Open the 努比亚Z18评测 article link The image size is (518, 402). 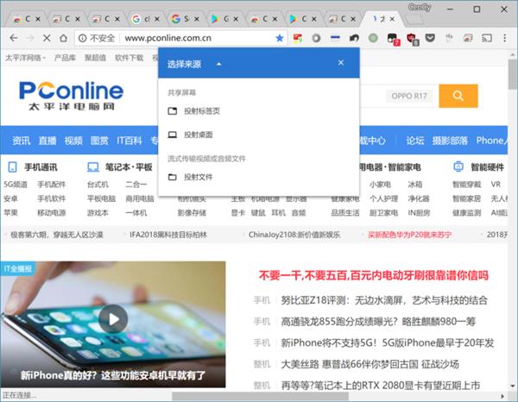(x=384, y=300)
